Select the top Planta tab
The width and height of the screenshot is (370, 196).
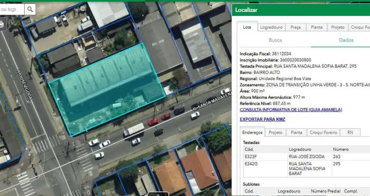[x=316, y=27]
